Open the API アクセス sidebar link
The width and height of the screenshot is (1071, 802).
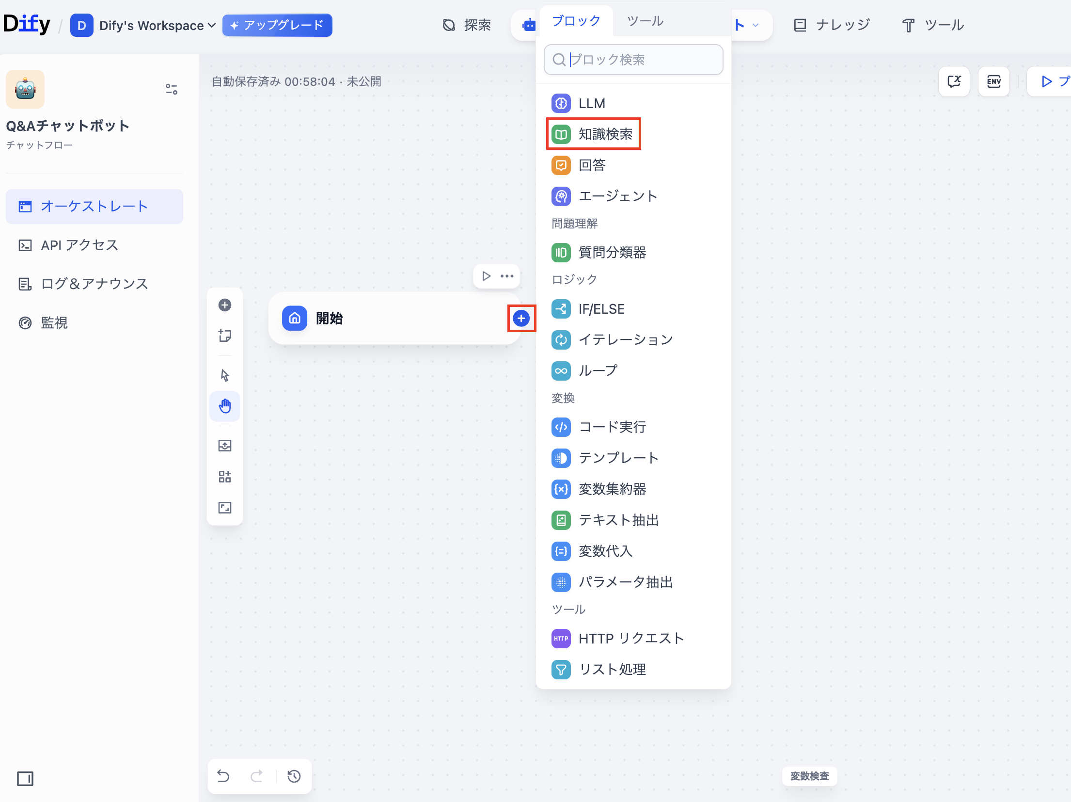[79, 245]
